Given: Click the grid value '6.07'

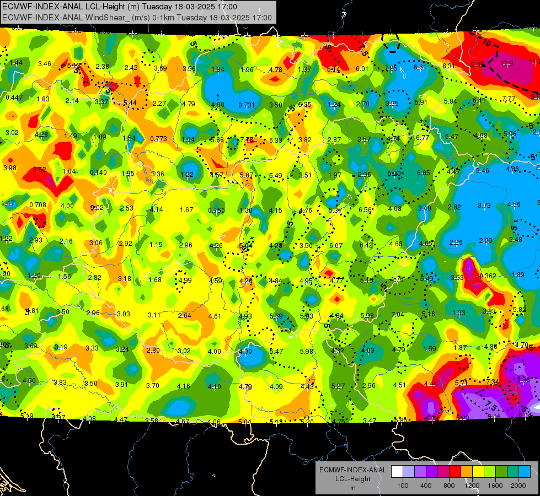Looking at the screenshot, I should click(336, 246).
